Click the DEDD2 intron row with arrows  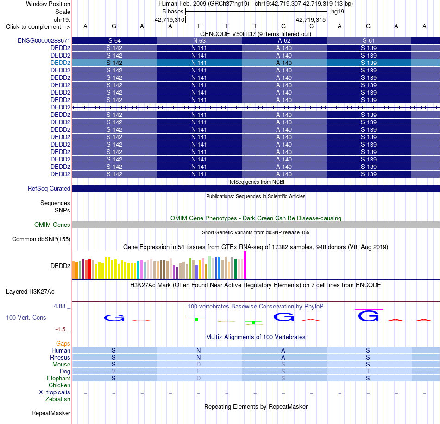256,107
